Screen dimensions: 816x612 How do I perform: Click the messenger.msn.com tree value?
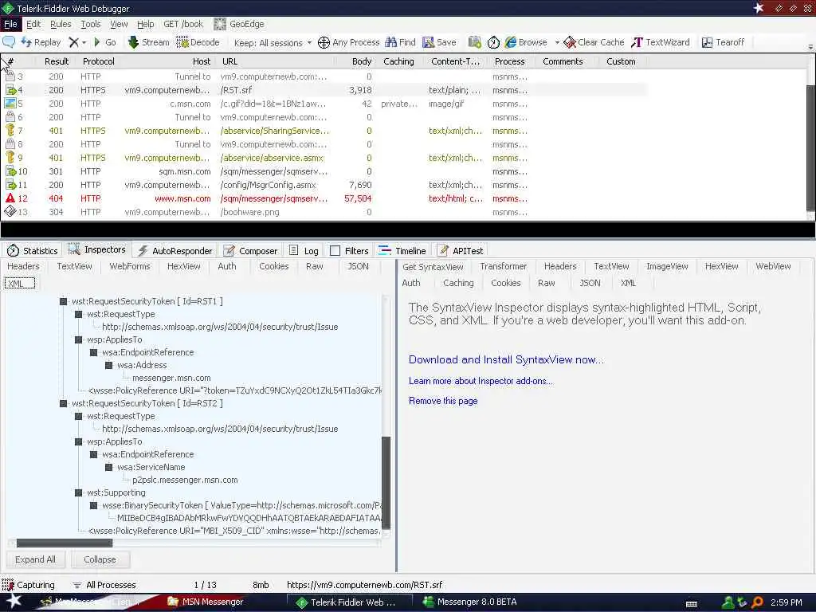click(x=172, y=378)
